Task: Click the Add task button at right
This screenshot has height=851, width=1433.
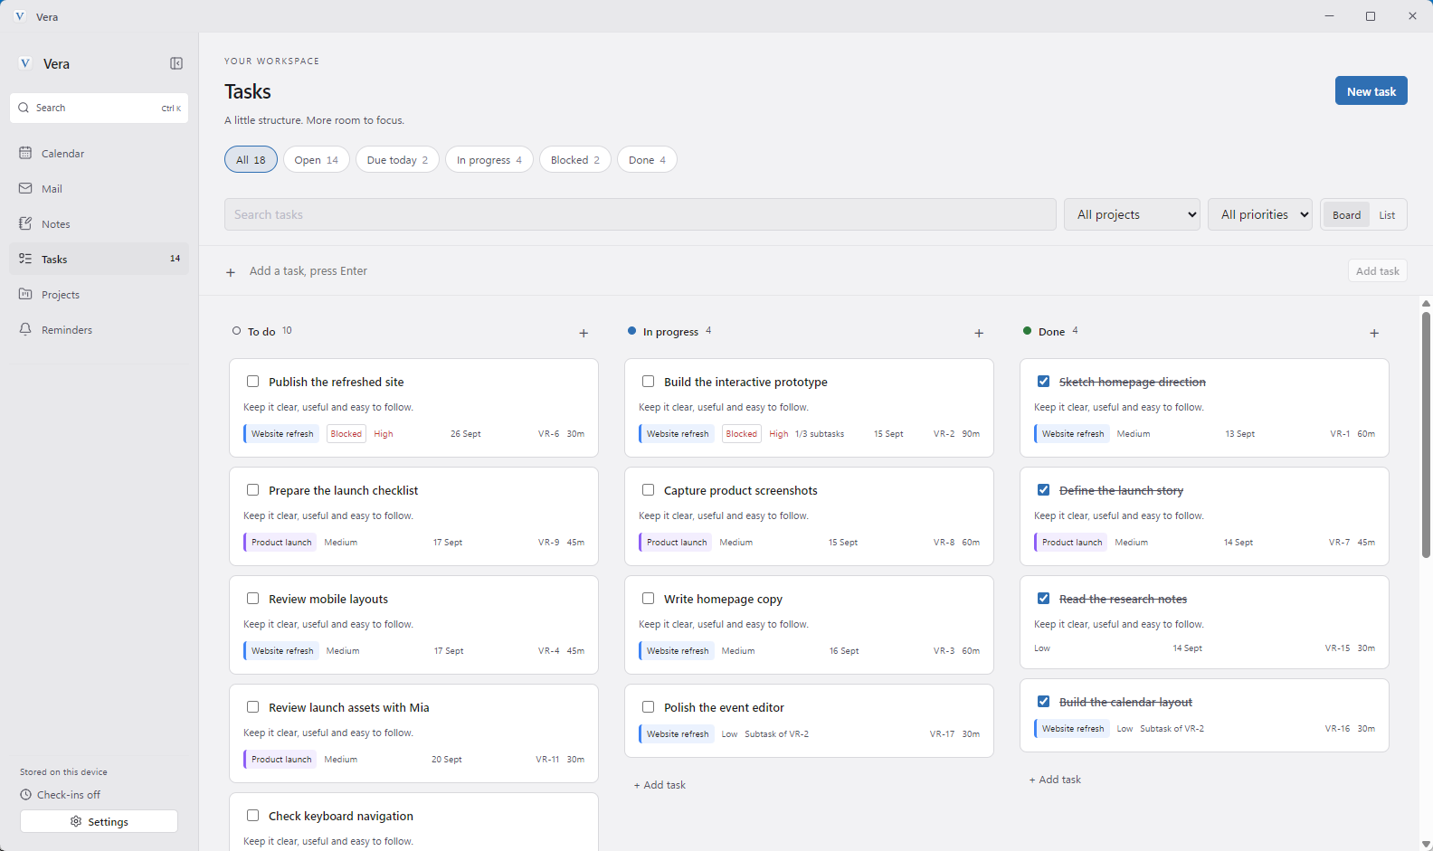Action: pyautogui.click(x=1378, y=270)
